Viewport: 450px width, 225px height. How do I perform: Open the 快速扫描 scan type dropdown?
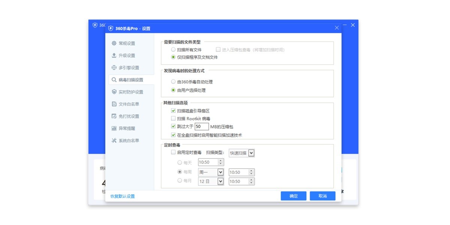pos(250,153)
